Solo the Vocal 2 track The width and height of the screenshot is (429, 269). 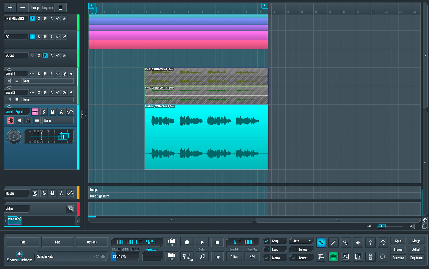(x=39, y=92)
